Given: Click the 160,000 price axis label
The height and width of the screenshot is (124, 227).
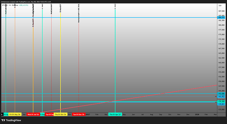Looking at the screenshot, I should [x=221, y=63].
